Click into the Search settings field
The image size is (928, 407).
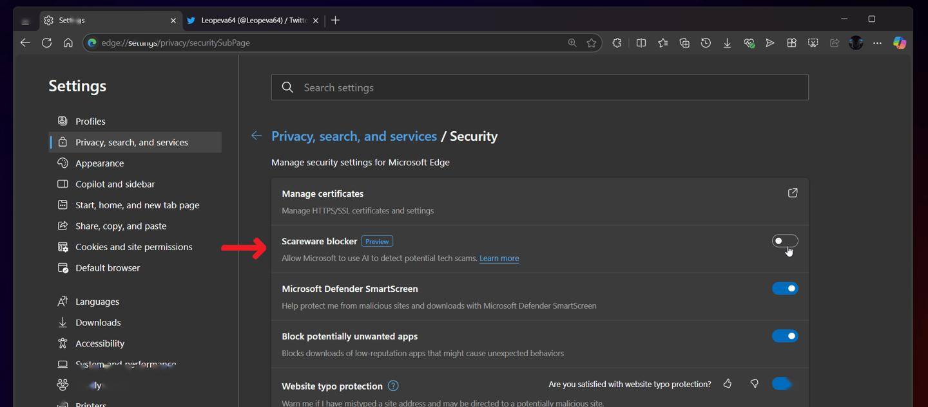pyautogui.click(x=540, y=87)
